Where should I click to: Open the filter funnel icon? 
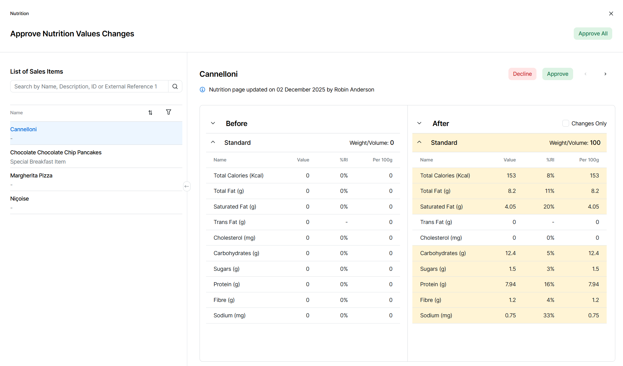pos(168,112)
